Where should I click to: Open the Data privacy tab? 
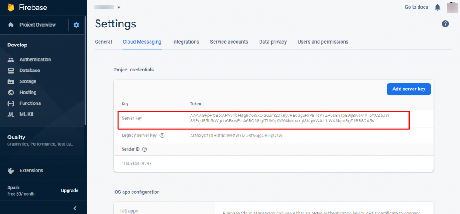click(273, 42)
